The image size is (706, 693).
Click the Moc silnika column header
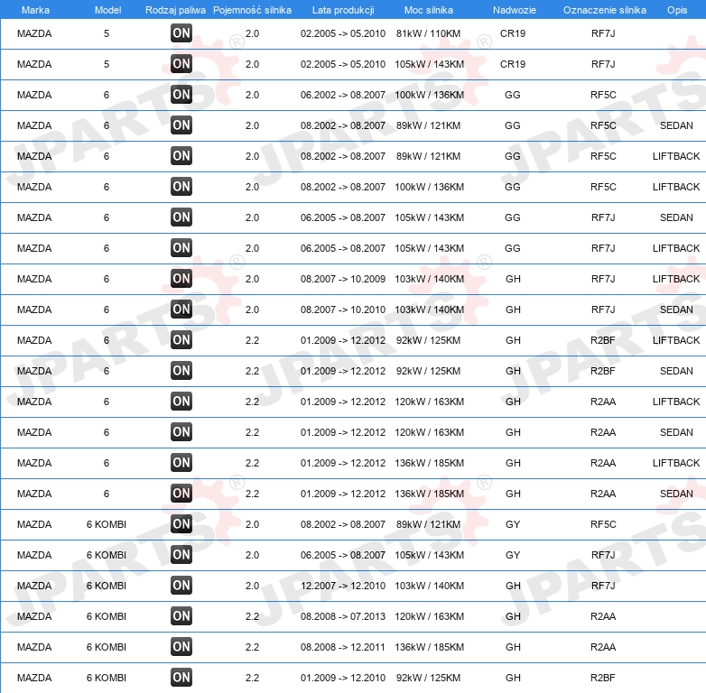(429, 10)
